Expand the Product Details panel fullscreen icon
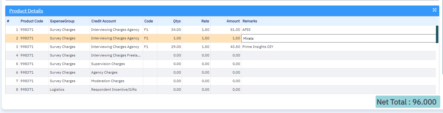 [x=434, y=10]
